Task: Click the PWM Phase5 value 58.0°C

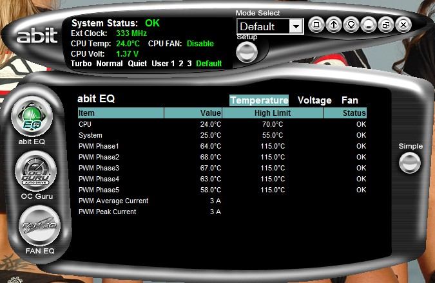Action: (211, 190)
